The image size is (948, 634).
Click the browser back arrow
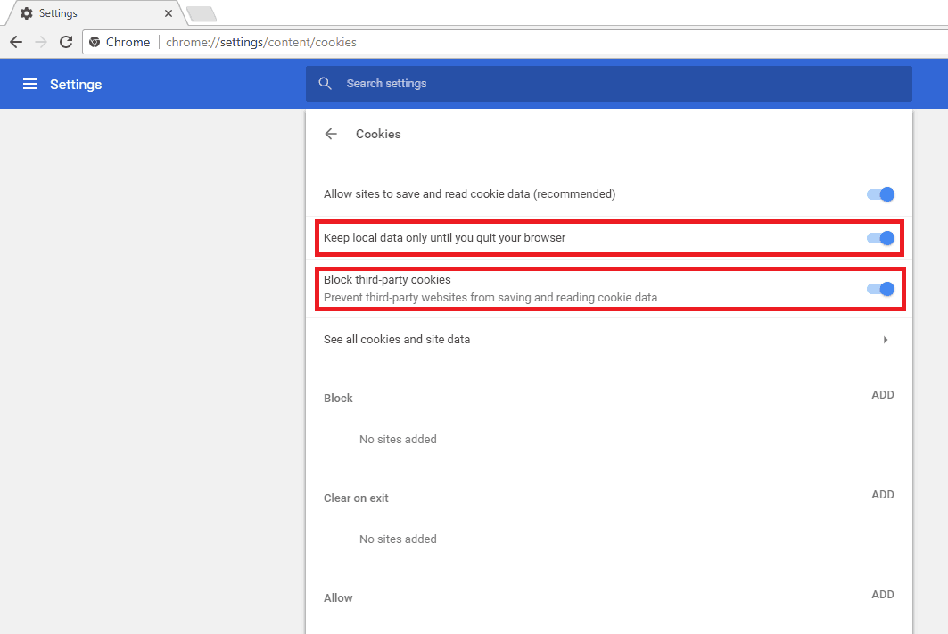tap(15, 42)
